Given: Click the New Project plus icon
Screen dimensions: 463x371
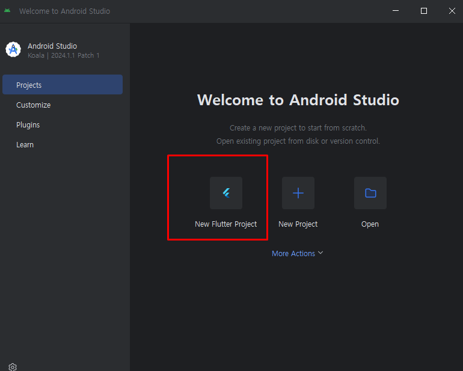Looking at the screenshot, I should 298,193.
